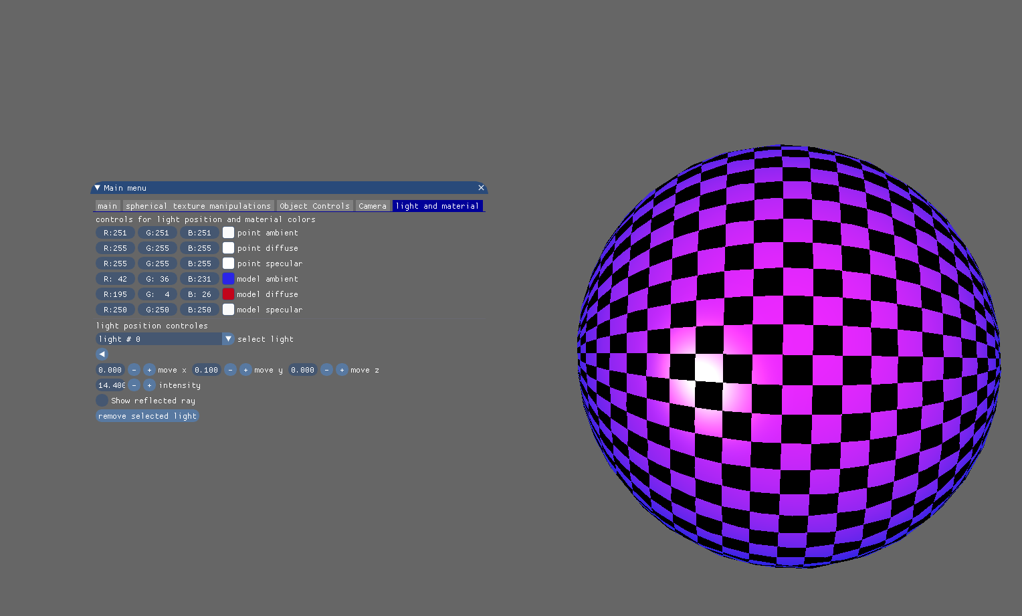Open spherical texture manipulations
Screen dimensions: 1022x616
click(197, 205)
